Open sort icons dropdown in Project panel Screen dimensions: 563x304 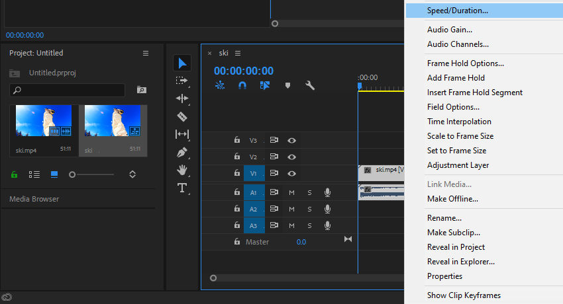[132, 174]
